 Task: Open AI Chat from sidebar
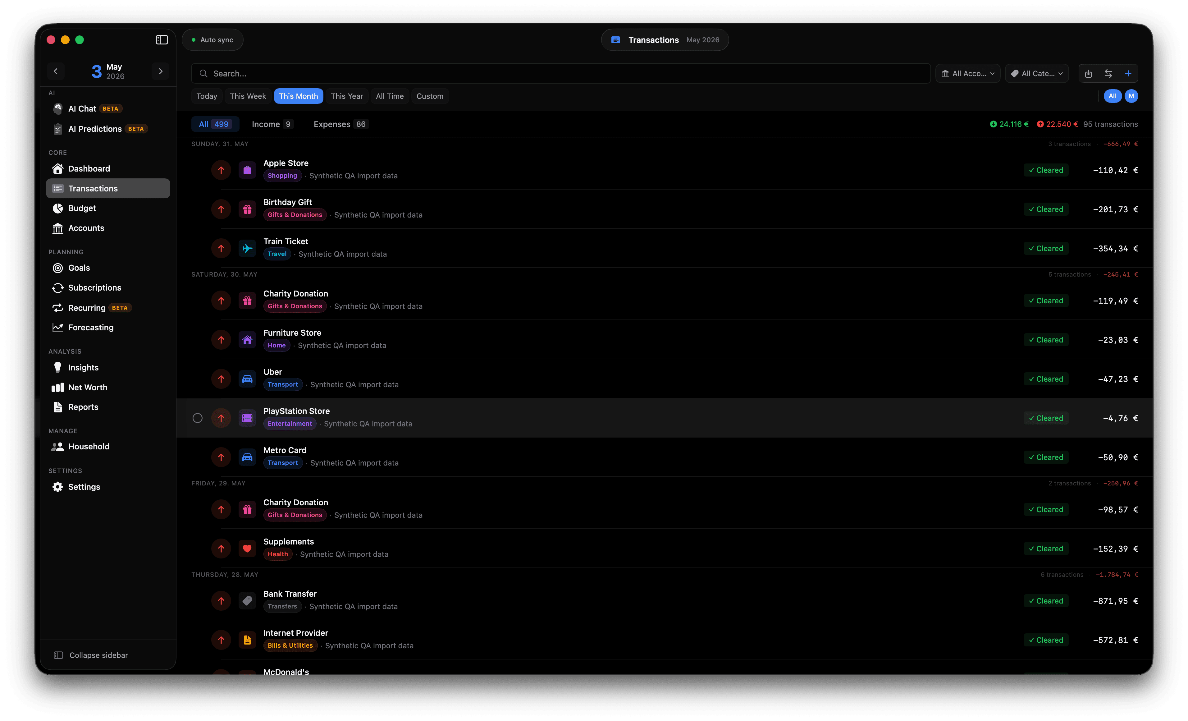pos(108,108)
